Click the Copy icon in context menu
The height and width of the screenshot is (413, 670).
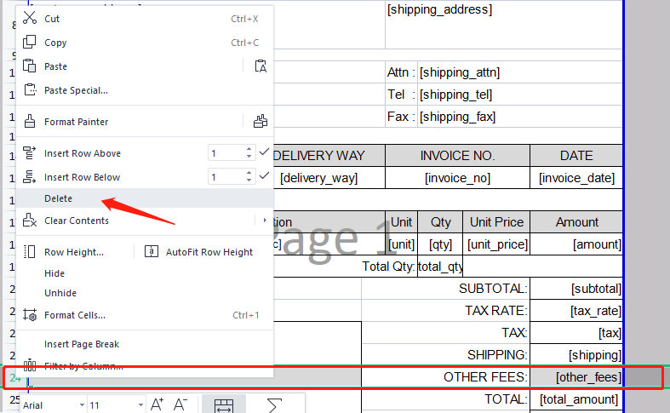(x=30, y=43)
